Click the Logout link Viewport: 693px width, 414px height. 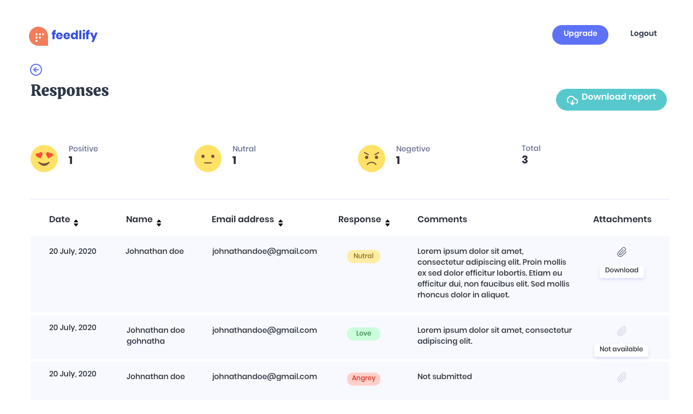(x=643, y=33)
